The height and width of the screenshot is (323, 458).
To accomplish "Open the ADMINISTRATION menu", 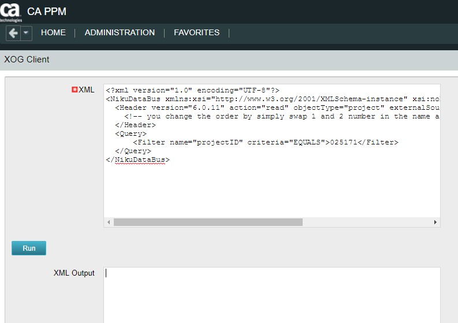I will (120, 32).
